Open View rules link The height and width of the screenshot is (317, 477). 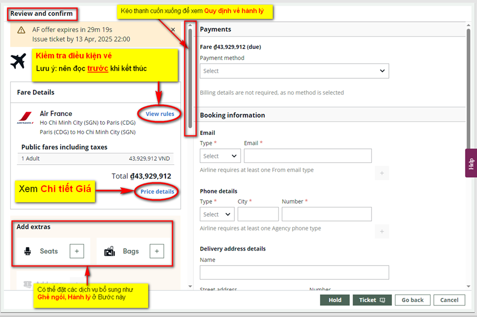tap(160, 114)
